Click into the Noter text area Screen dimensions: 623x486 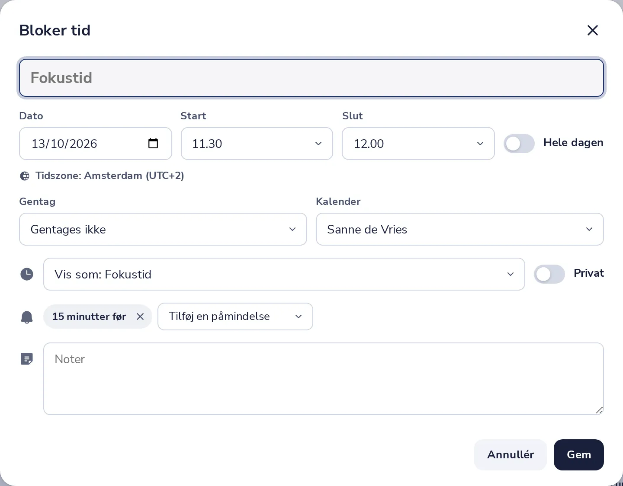(324, 379)
